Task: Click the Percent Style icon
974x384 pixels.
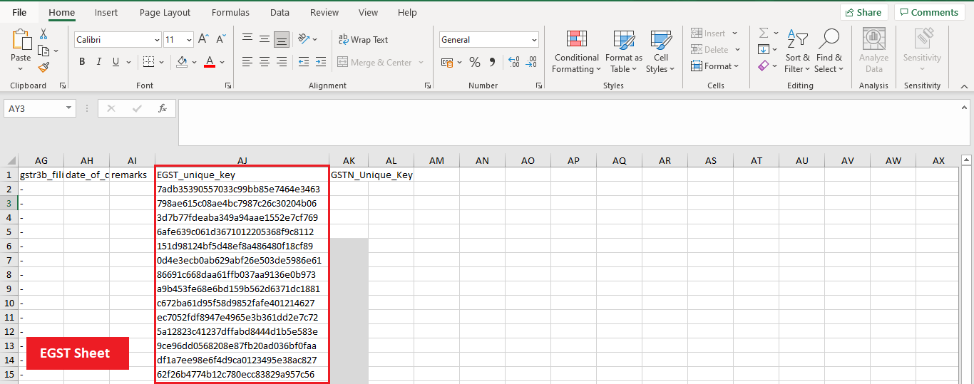Action: point(475,63)
